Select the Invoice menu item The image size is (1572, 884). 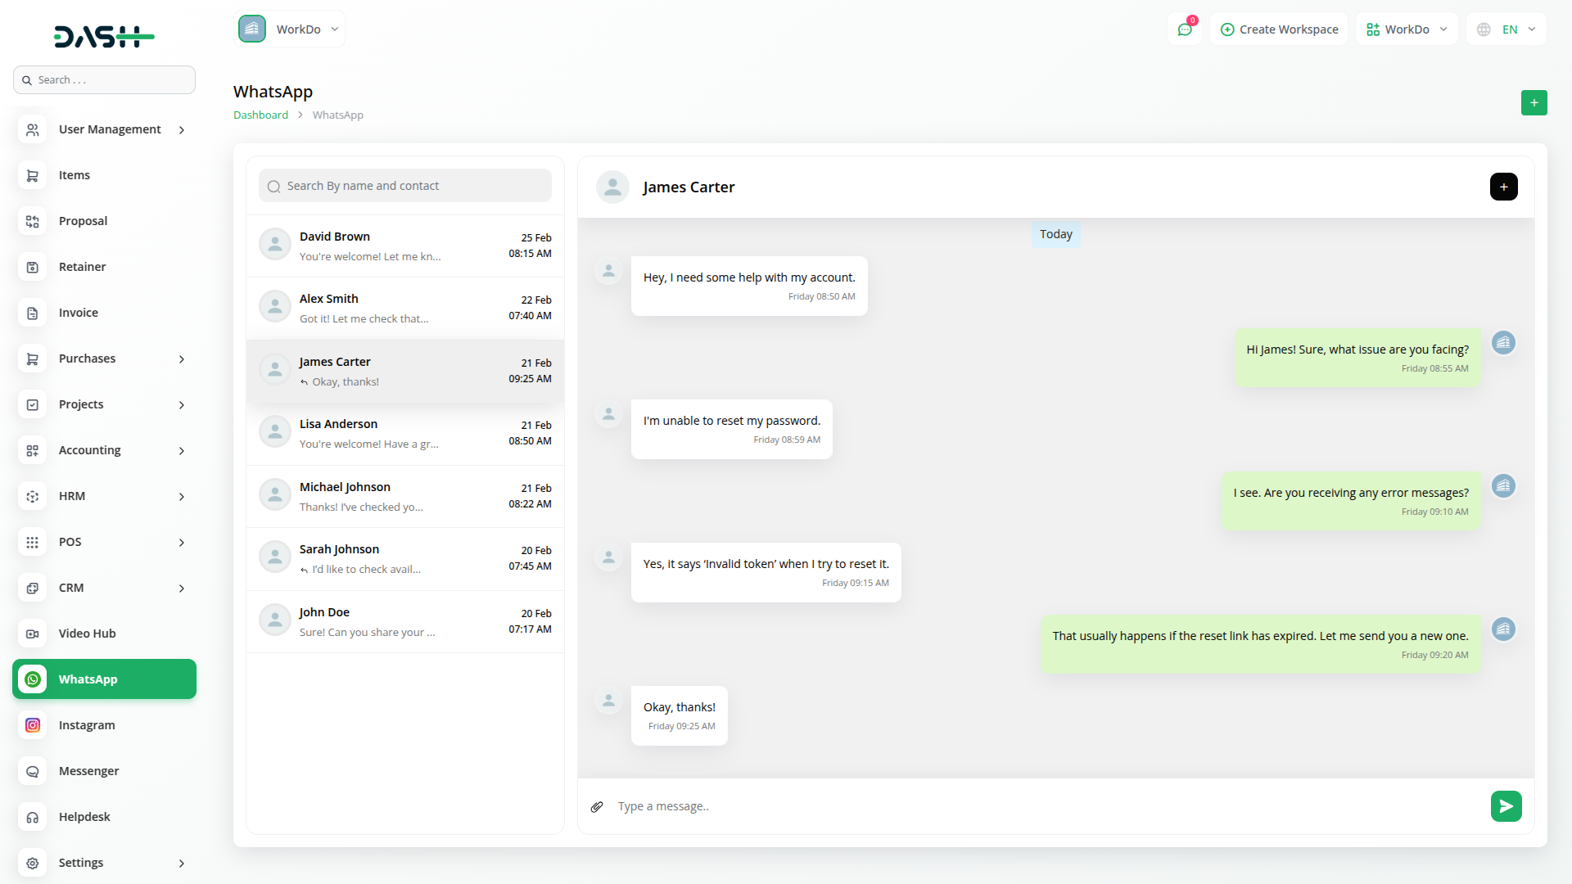pyautogui.click(x=79, y=313)
